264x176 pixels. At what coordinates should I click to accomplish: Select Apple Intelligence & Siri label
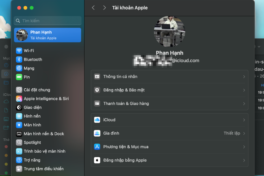pos(46,99)
